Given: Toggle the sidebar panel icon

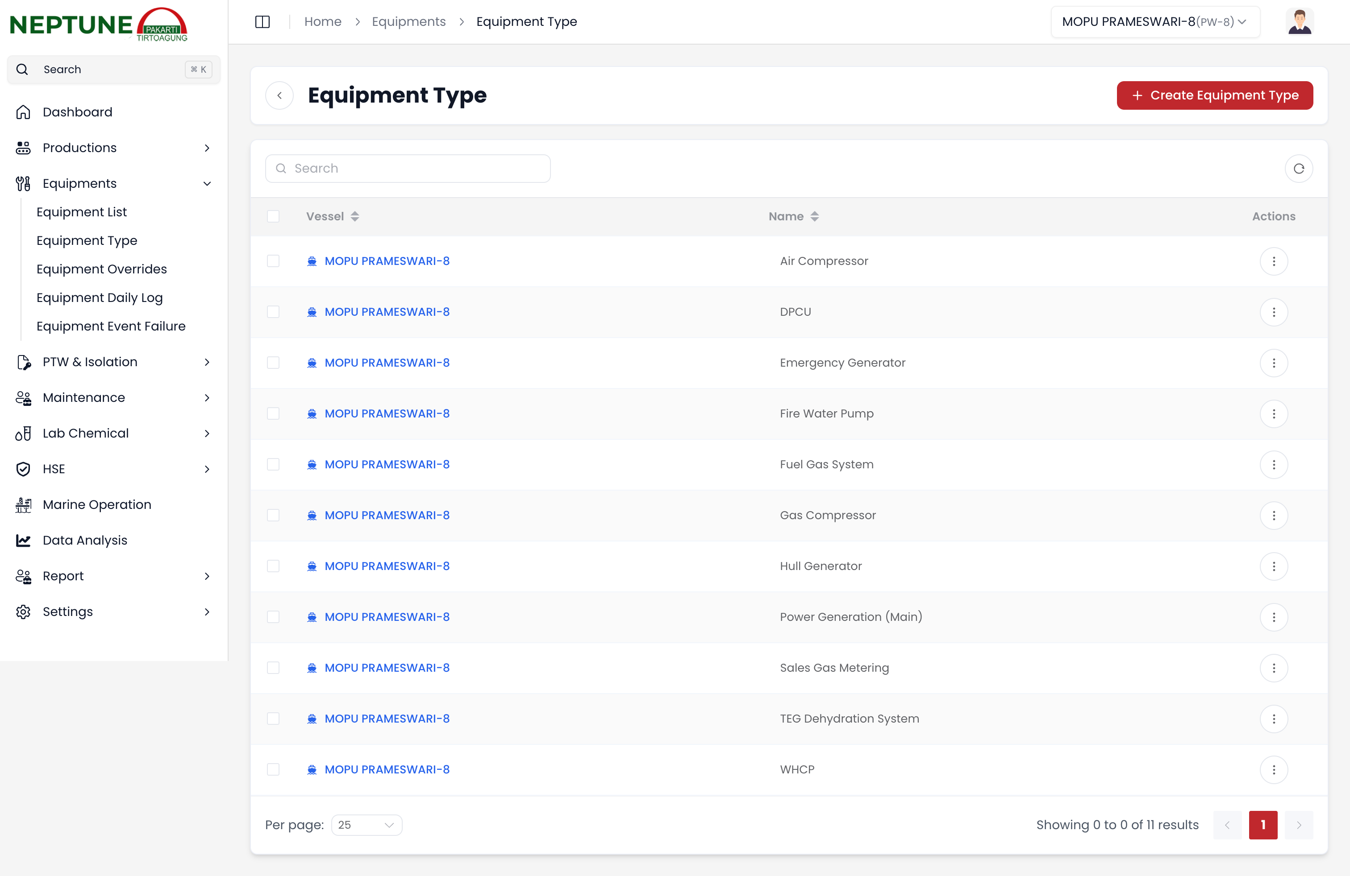Looking at the screenshot, I should pos(262,21).
